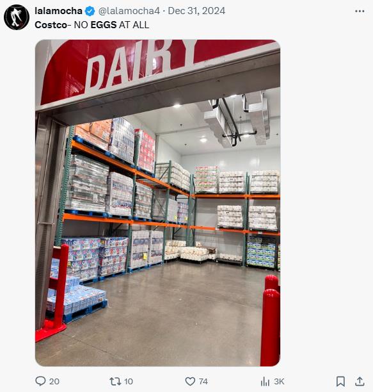Open the view analytics bar chart icon

[x=265, y=382]
